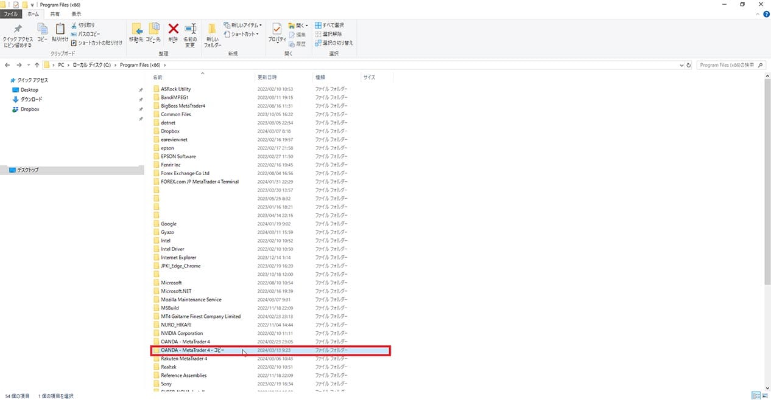This screenshot has height=400, width=771.
Task: Click the Forward navigation arrow
Action: pos(19,64)
